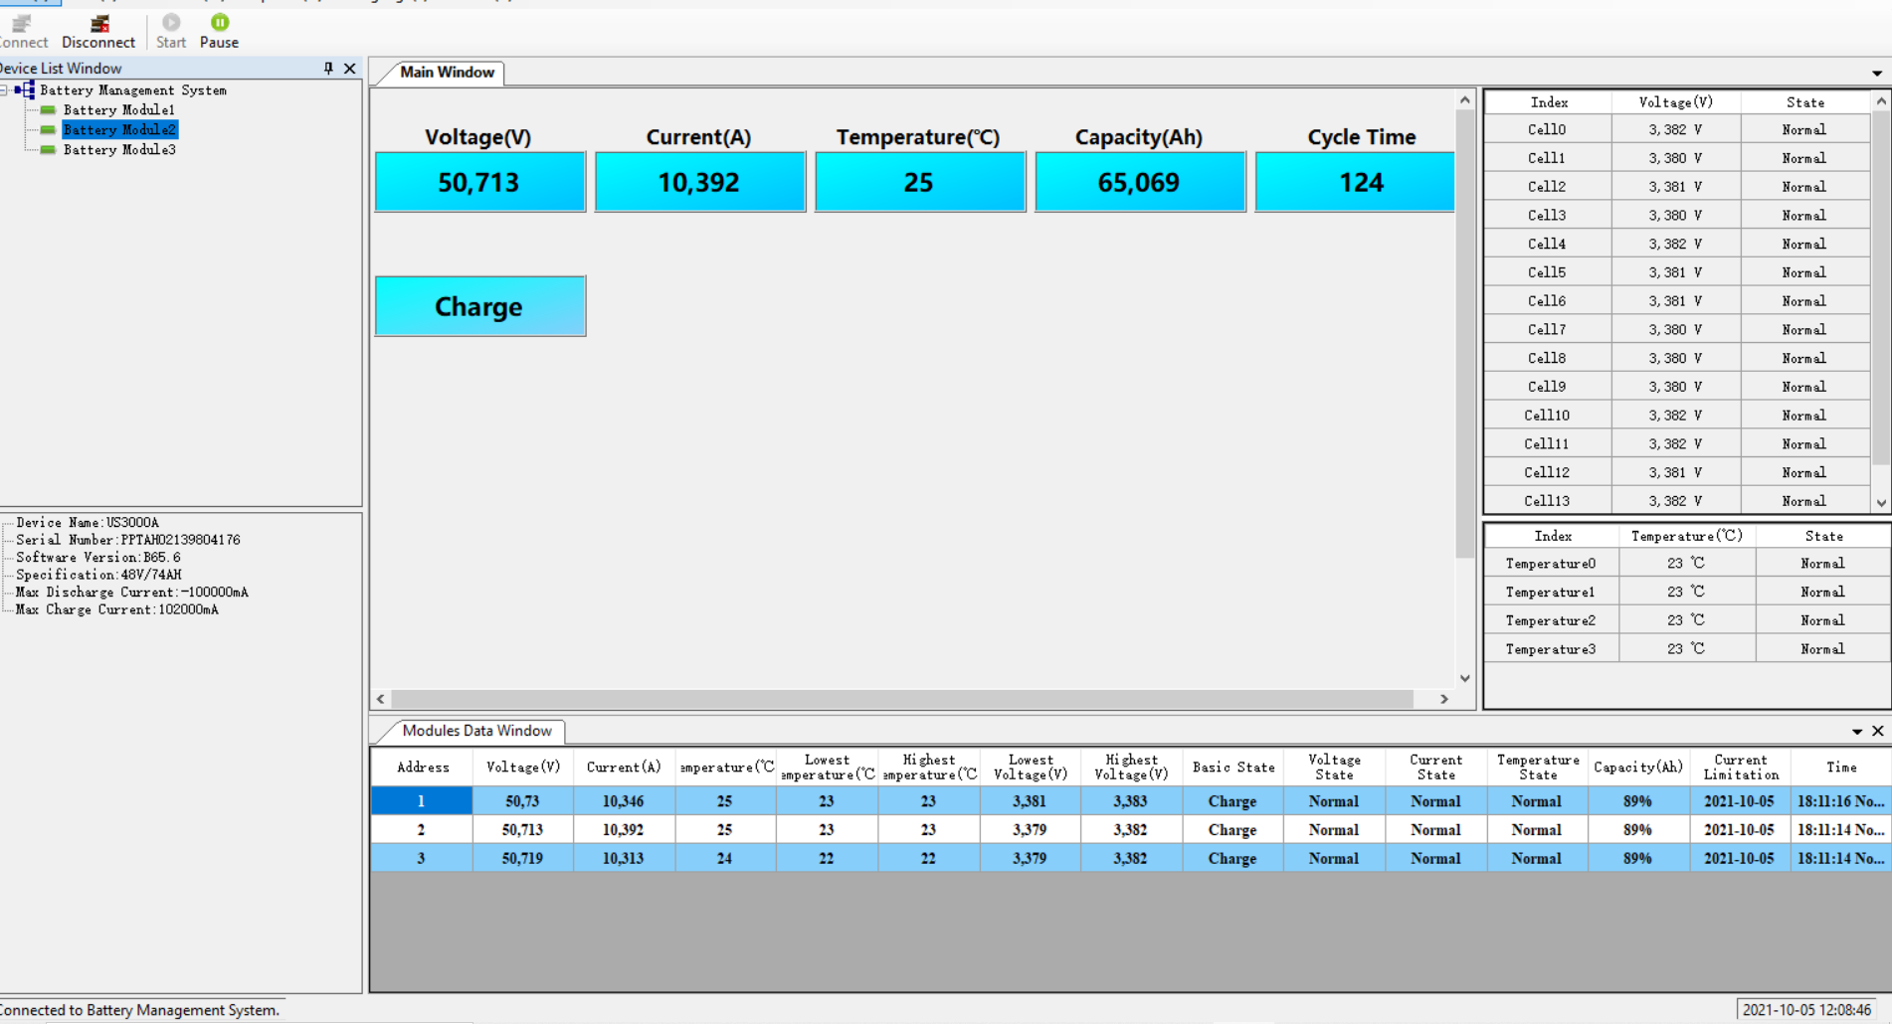Click the Connect toolbar icon
The width and height of the screenshot is (1892, 1024).
pos(20,23)
